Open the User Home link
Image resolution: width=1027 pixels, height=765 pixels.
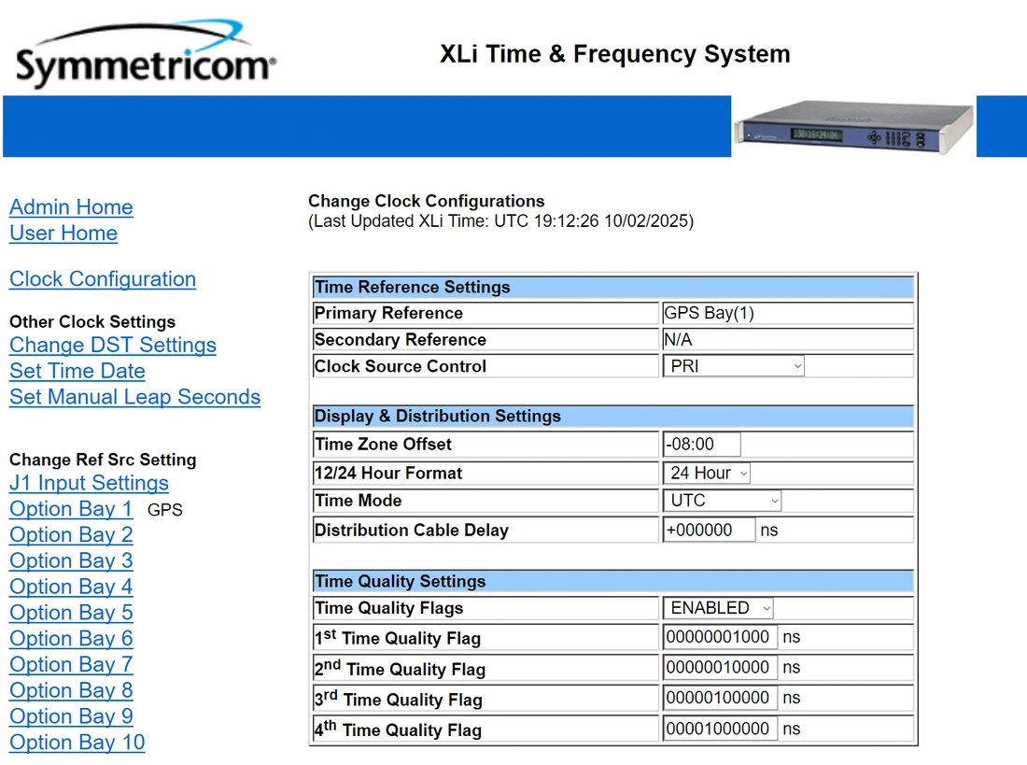pos(63,234)
